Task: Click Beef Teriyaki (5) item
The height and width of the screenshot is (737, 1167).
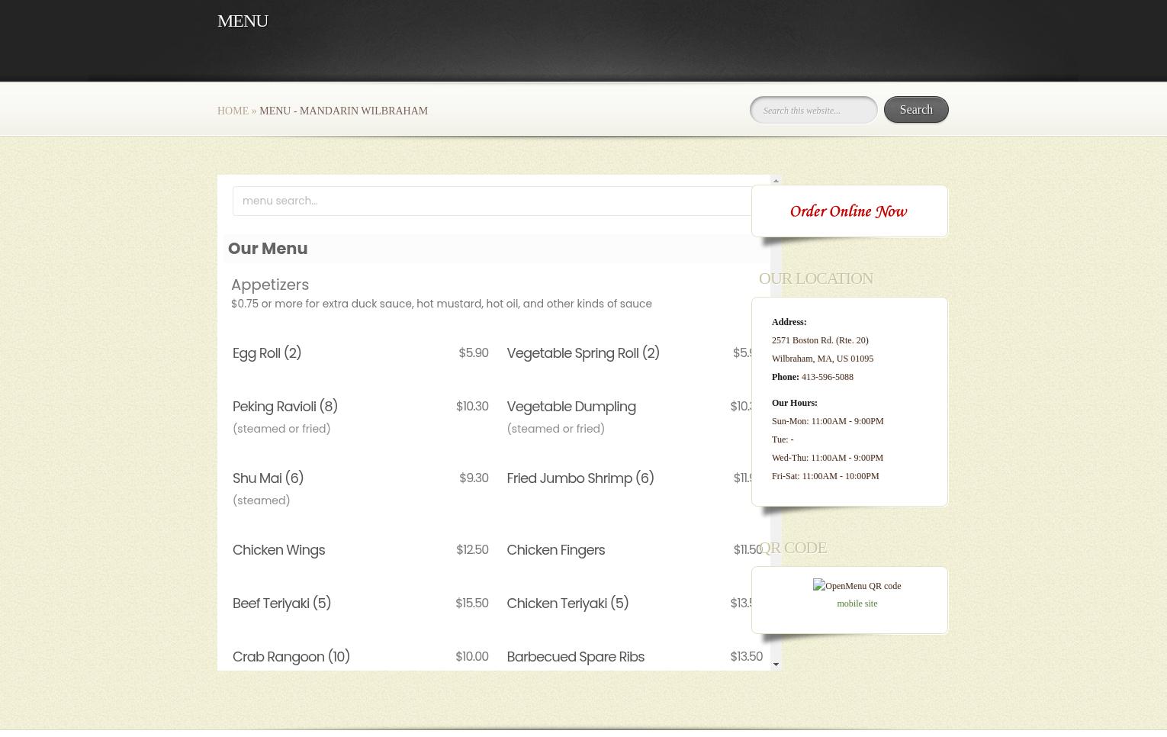Action: pyautogui.click(x=281, y=603)
